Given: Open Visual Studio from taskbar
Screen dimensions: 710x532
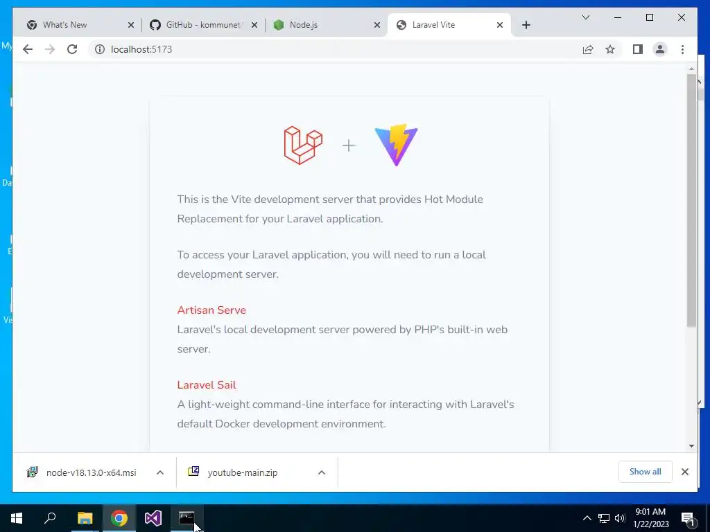Looking at the screenshot, I should pos(153,518).
